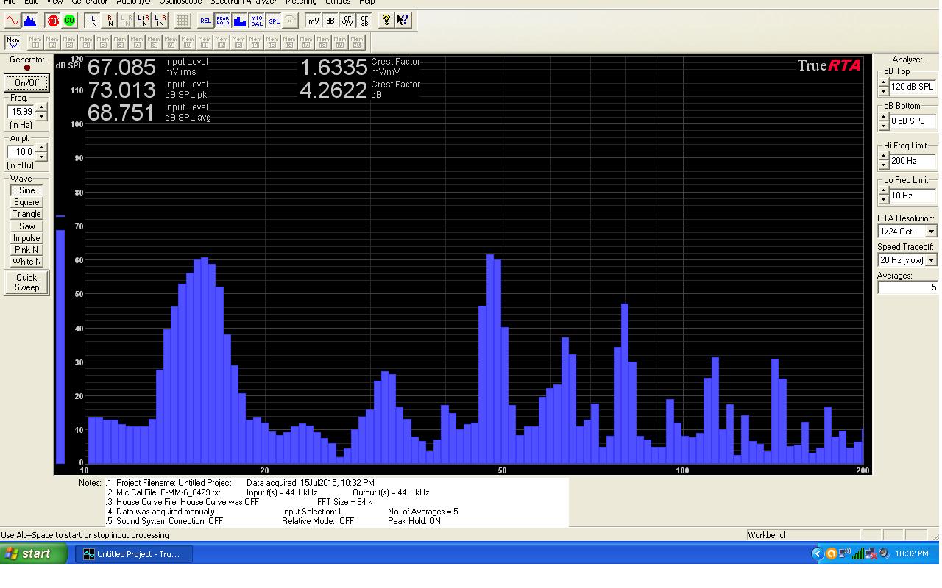This screenshot has width=942, height=588.
Task: Click the Untitled Project taskbar button
Action: coord(135,554)
